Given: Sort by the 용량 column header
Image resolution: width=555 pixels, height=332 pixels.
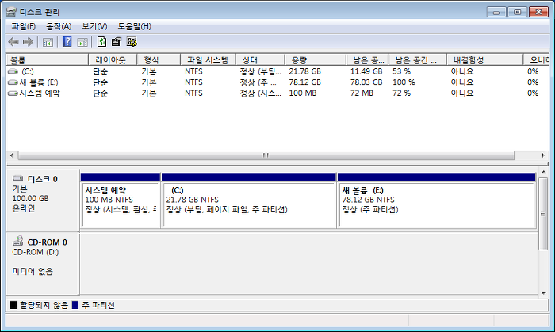Looking at the screenshot, I should (316, 59).
